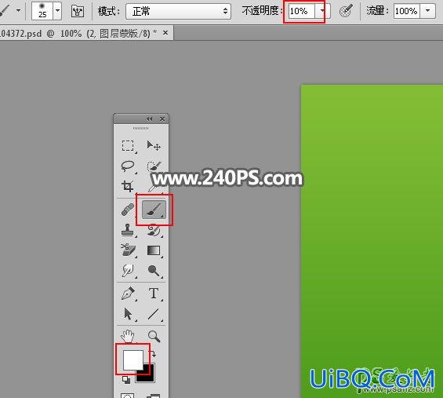Grab the toolbox gripper handle
The image size is (443, 398).
[140, 129]
